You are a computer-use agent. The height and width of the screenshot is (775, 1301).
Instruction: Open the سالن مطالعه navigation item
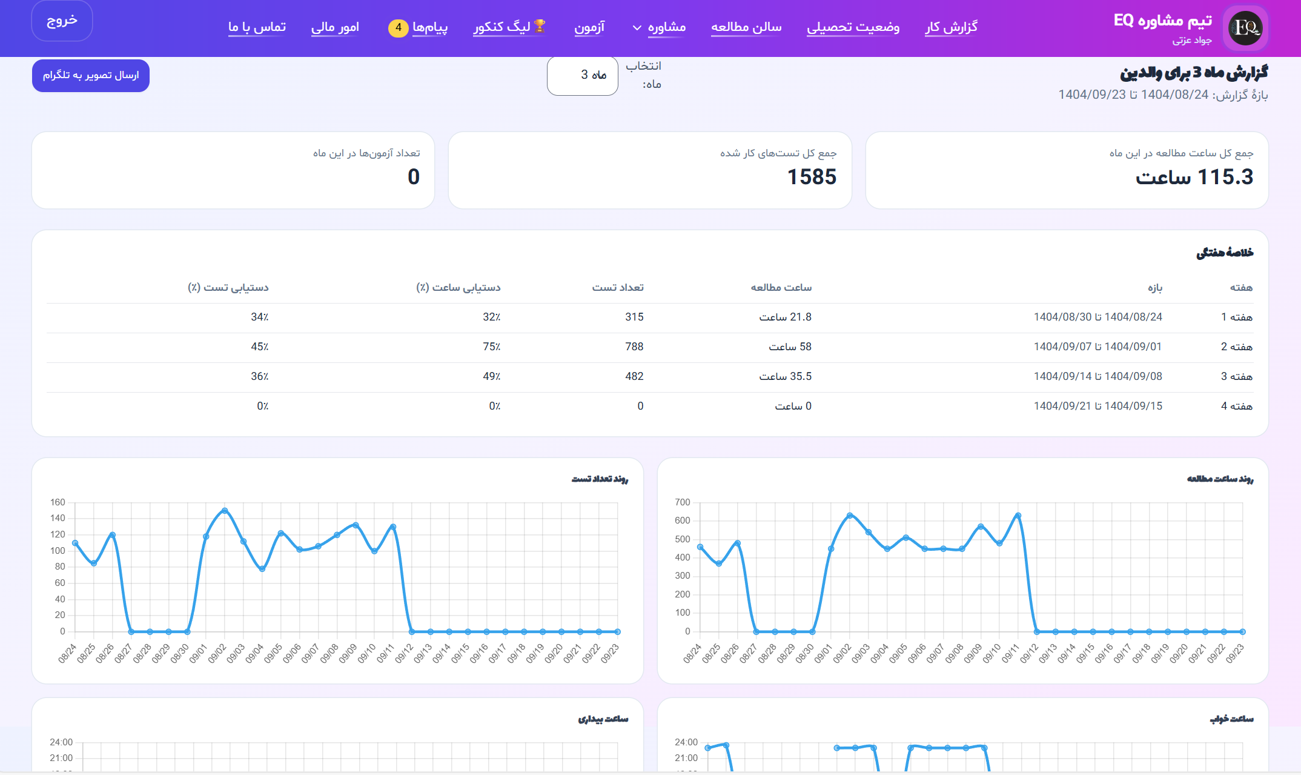coord(747,27)
